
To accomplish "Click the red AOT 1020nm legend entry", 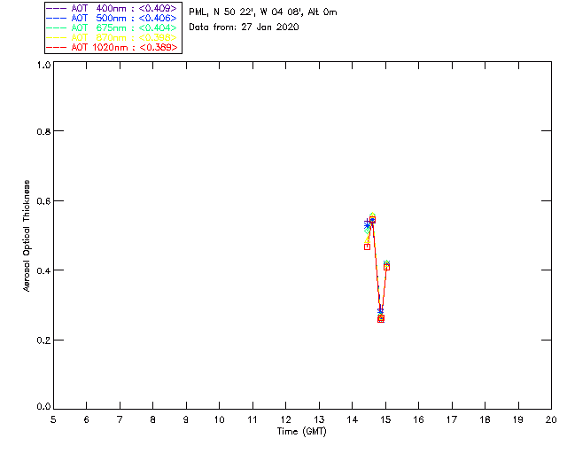I will tap(113, 47).
